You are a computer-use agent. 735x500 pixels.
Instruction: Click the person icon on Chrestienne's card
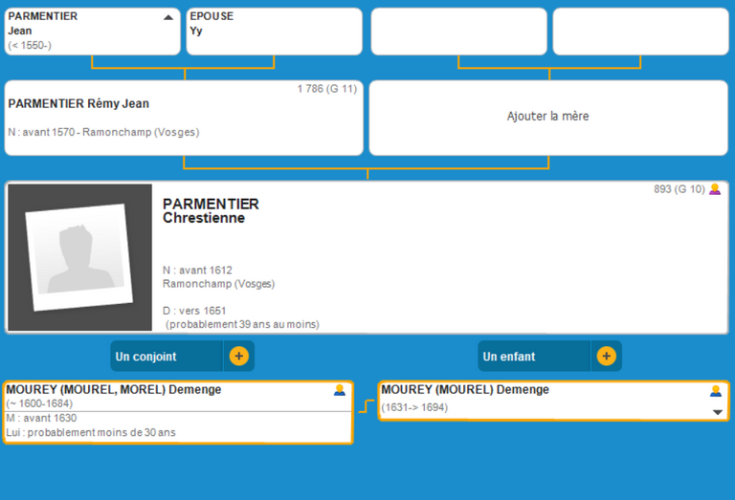(x=714, y=189)
